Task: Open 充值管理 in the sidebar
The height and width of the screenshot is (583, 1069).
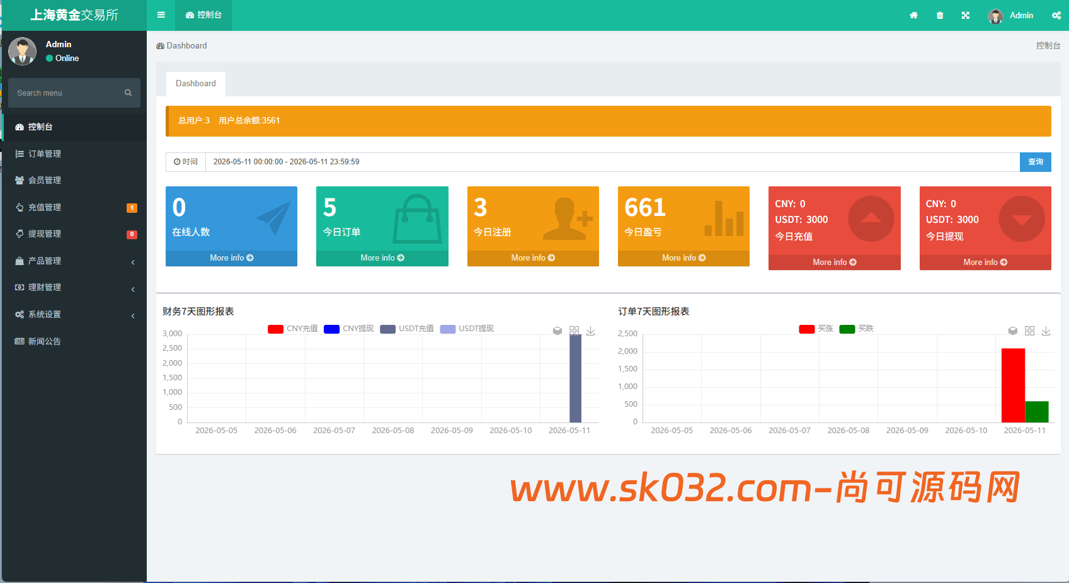Action: click(74, 207)
